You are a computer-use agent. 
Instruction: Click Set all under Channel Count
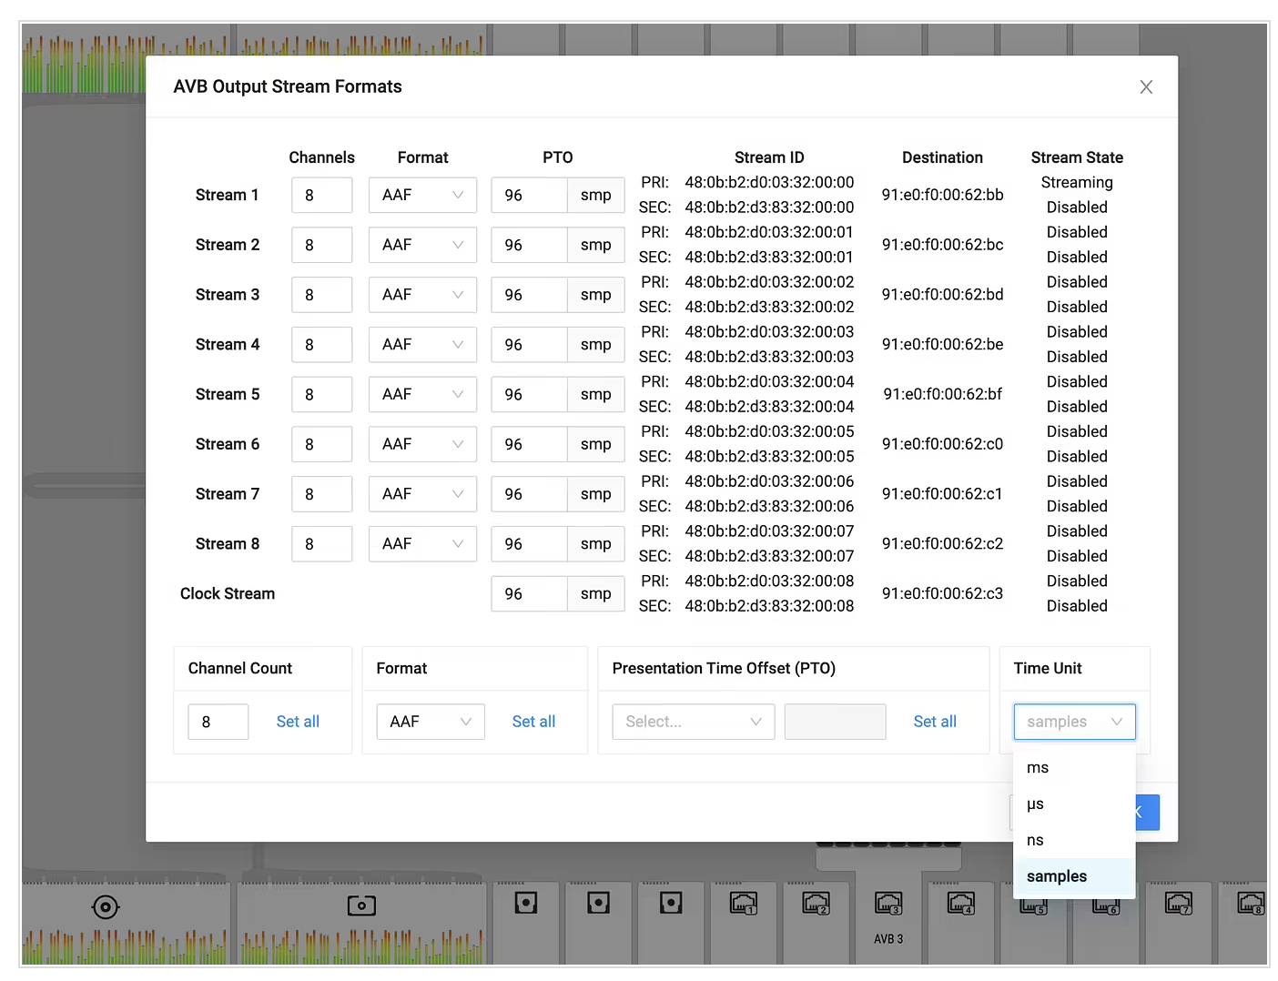[298, 722]
